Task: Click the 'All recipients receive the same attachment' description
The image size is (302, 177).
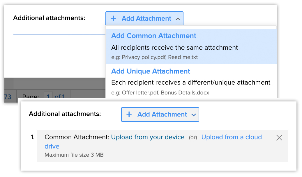Action: tap(174, 47)
